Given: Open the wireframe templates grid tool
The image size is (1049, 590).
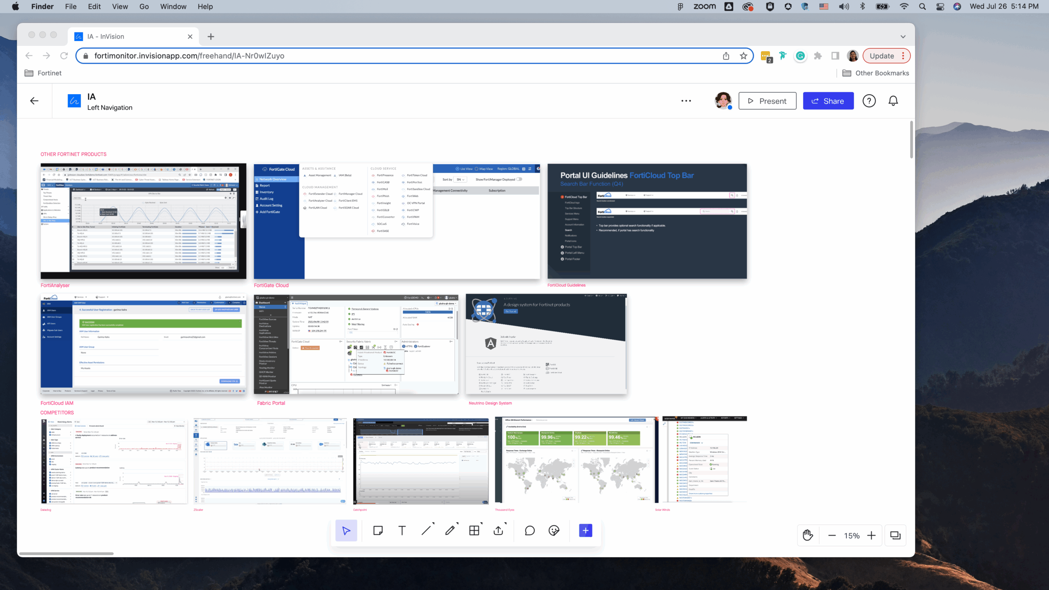Looking at the screenshot, I should 474,531.
